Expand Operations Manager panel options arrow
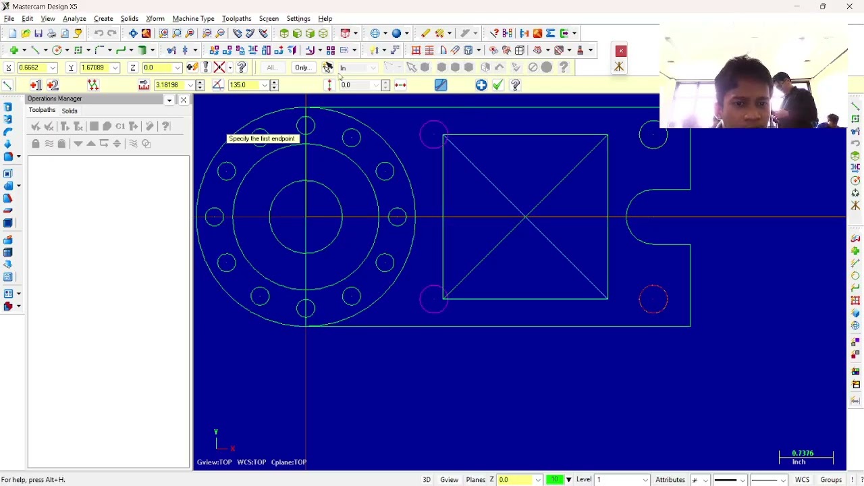The width and height of the screenshot is (864, 486). pos(169,100)
